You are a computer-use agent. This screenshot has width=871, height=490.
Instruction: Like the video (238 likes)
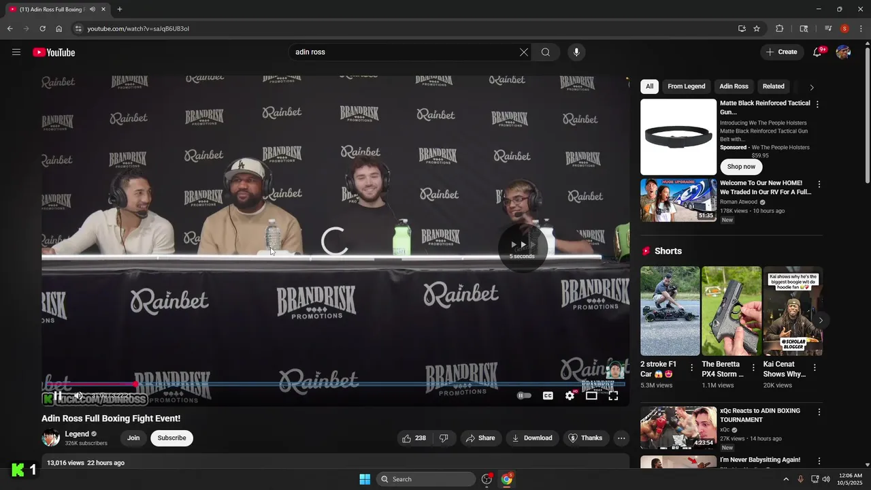[414, 438]
